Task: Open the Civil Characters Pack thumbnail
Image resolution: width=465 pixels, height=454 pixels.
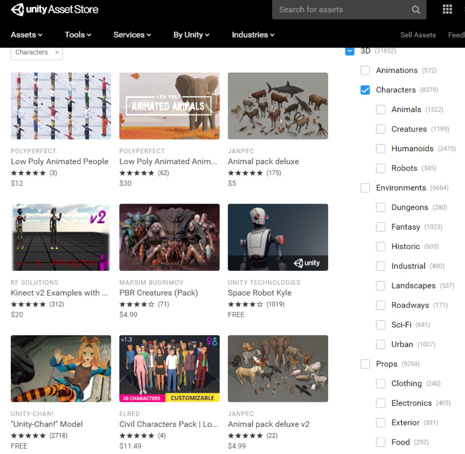Action: [169, 369]
